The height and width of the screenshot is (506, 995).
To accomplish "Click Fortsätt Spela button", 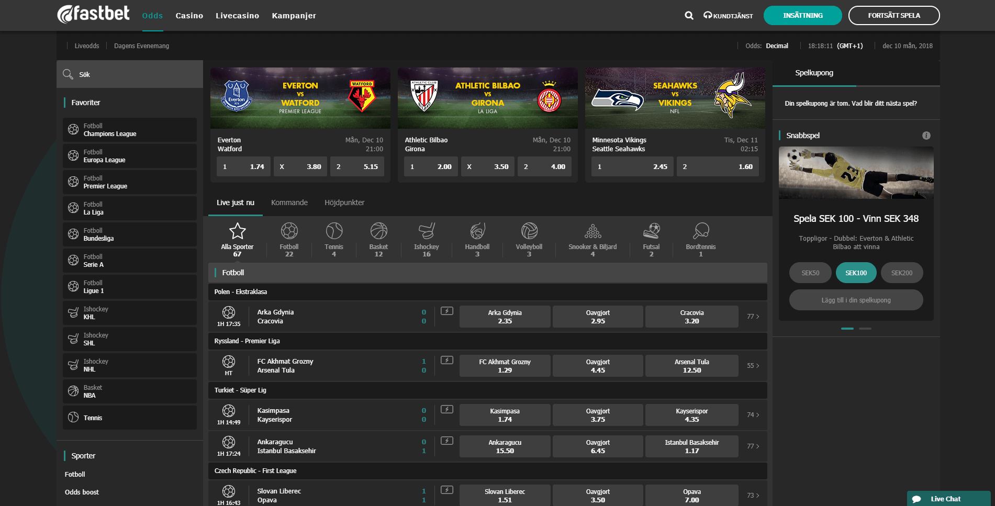I will 894,16.
